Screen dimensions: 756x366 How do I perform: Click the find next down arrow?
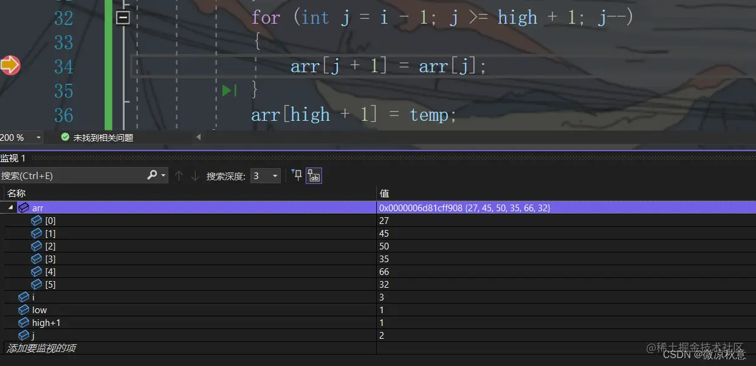[x=195, y=176]
